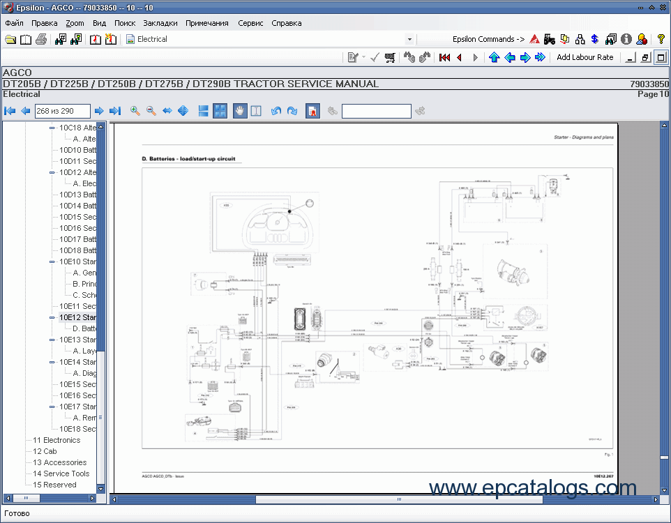Click the tractor Epsilon command icon
This screenshot has height=523, width=671.
550,39
